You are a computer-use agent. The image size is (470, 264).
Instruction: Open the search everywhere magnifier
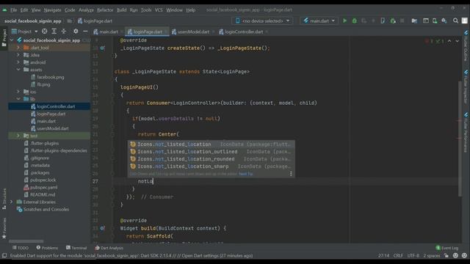[455, 21]
